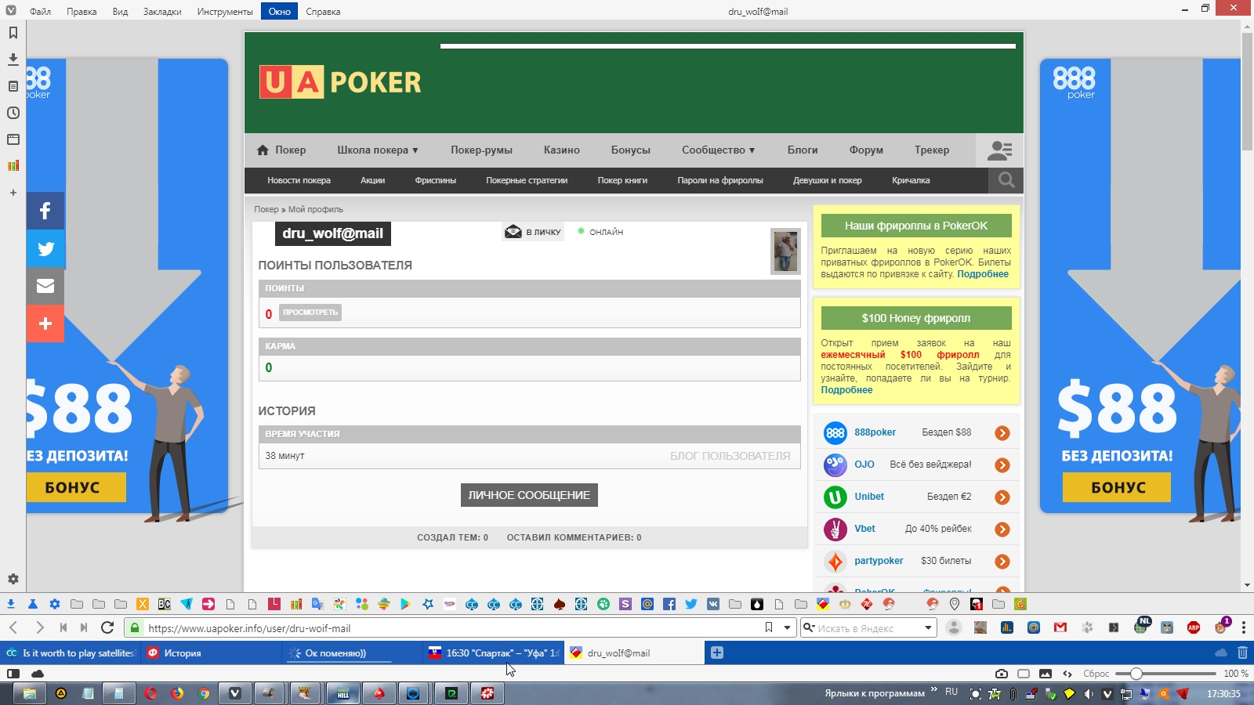
Task: Click the taskbar clock 17:30:35
Action: click(x=1223, y=693)
